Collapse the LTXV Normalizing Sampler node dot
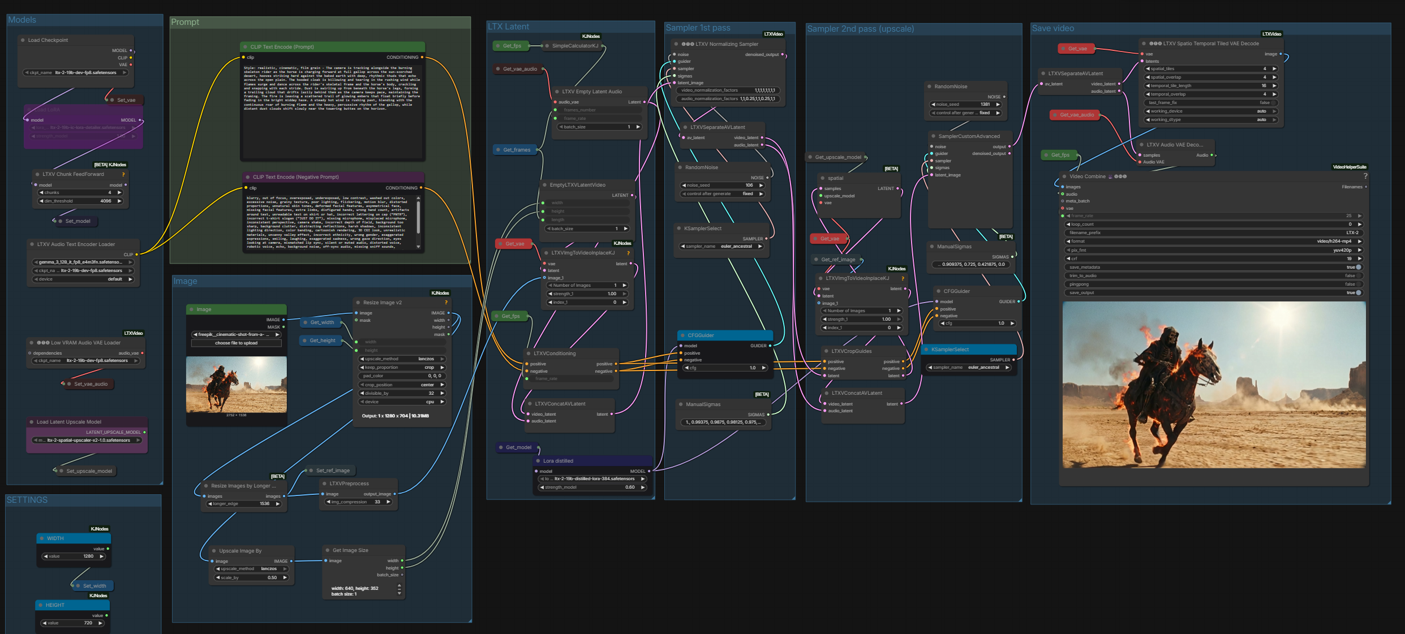The height and width of the screenshot is (634, 1405). tap(676, 44)
